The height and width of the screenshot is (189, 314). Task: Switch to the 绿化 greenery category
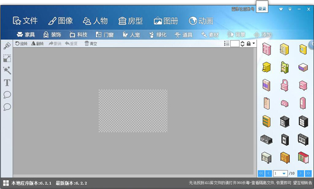[x=158, y=35]
